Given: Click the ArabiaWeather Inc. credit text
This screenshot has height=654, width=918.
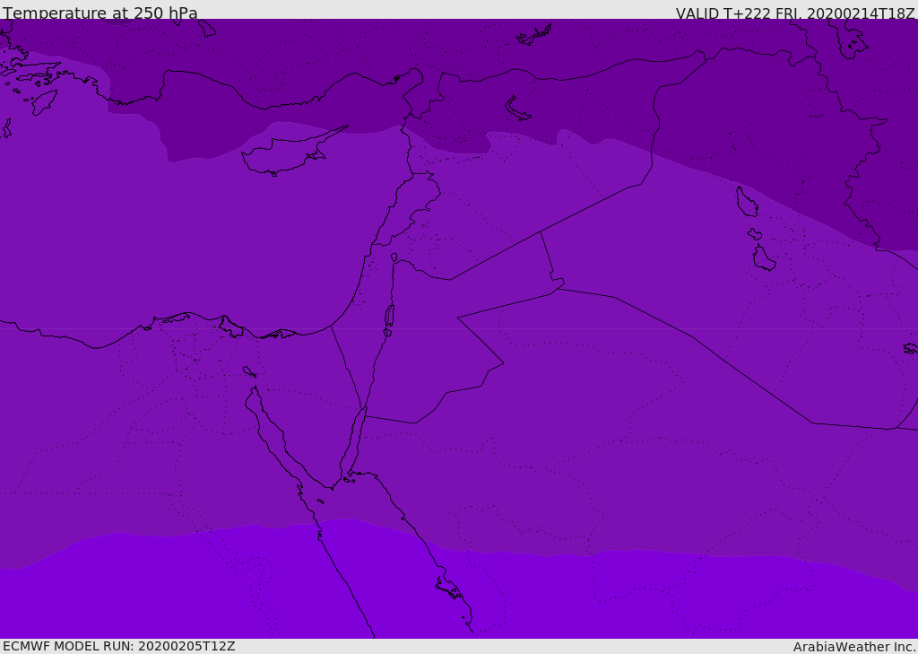Looking at the screenshot, I should point(854,647).
